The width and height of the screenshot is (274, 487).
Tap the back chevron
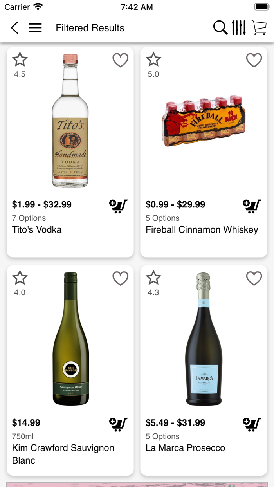coord(14,28)
